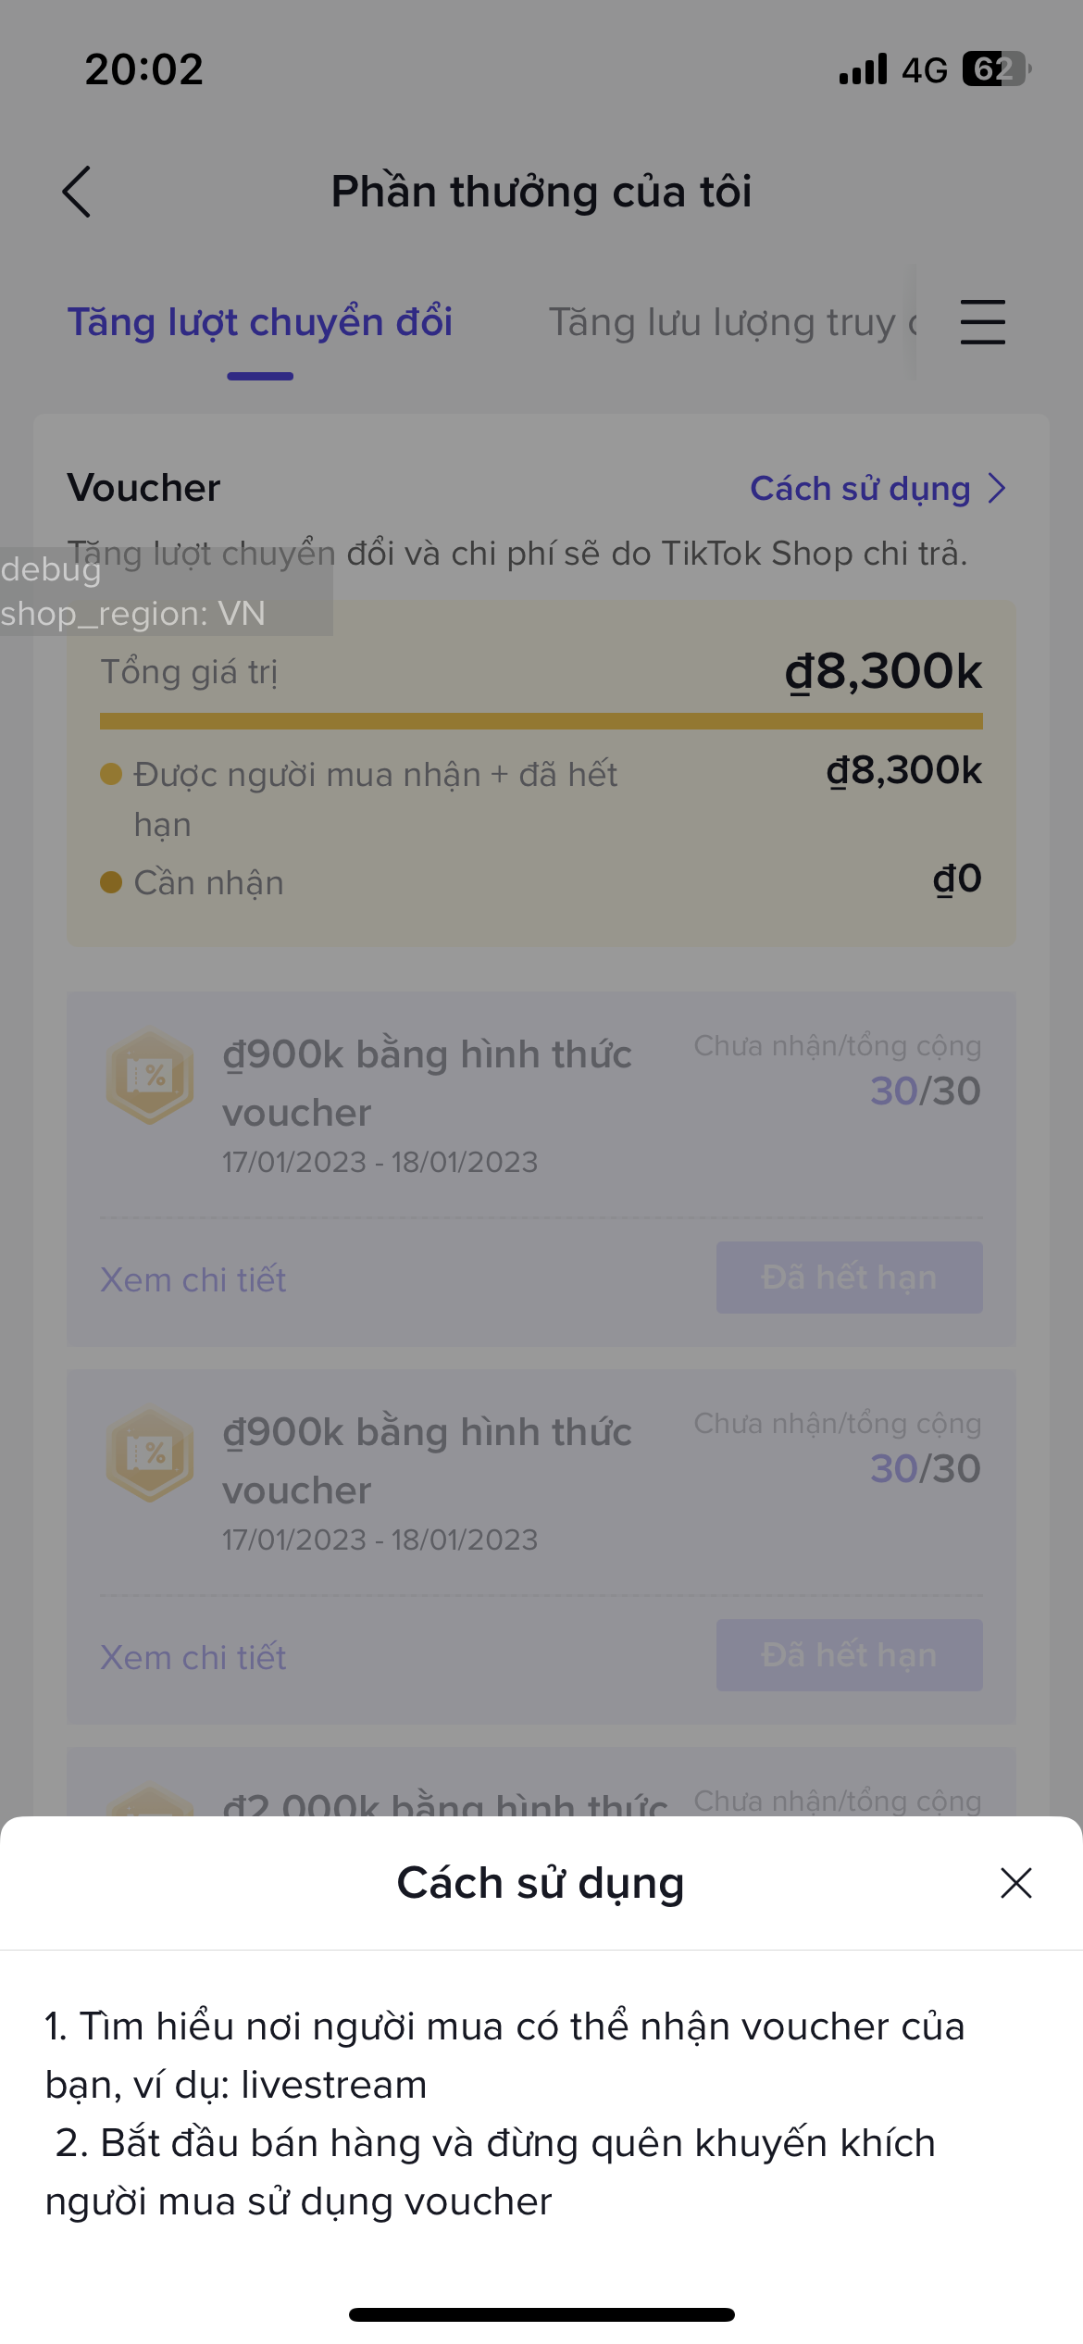Close the Cách sử dụng bottom sheet
Viewport: 1083px width, 2344px height.
[1015, 1883]
